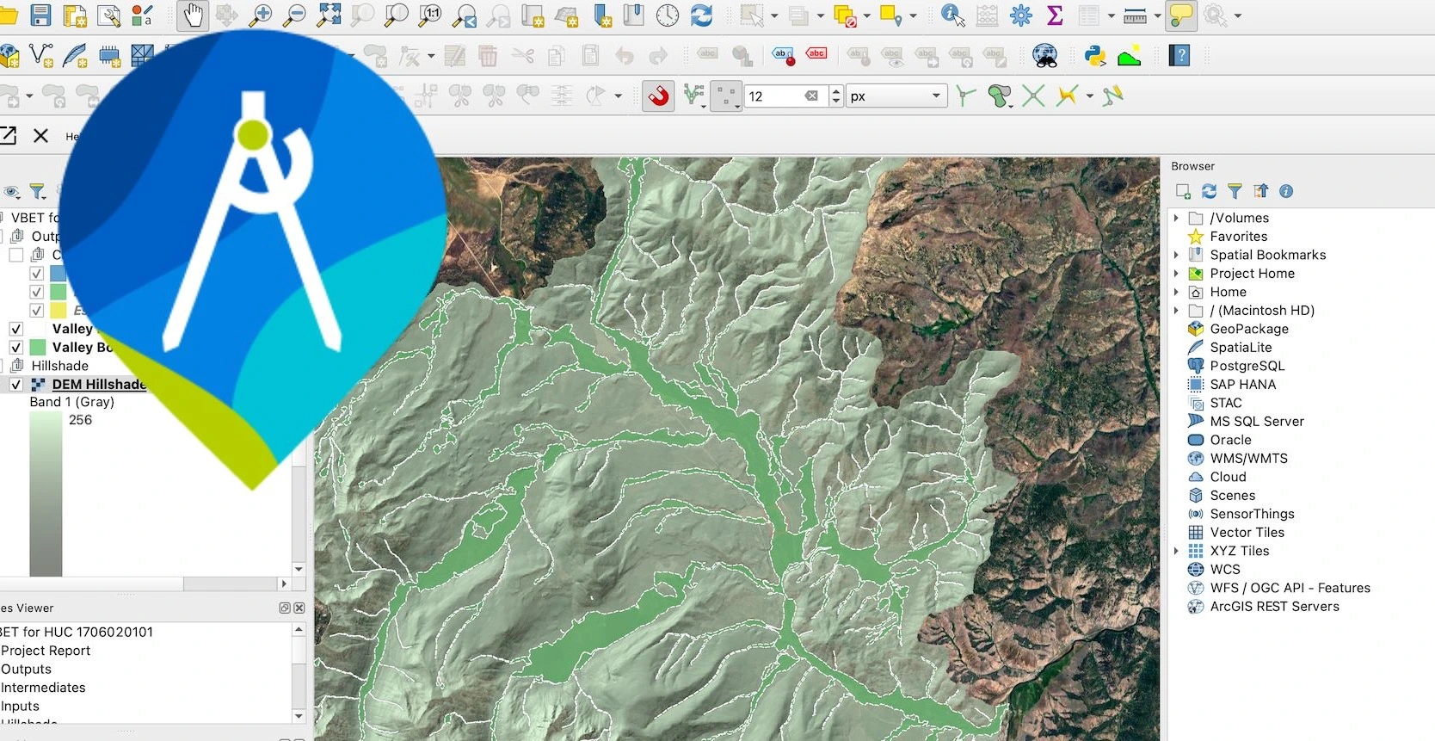Screen dimensions: 1435x741
Task: Expand the Home browser entry
Action: [1176, 292]
